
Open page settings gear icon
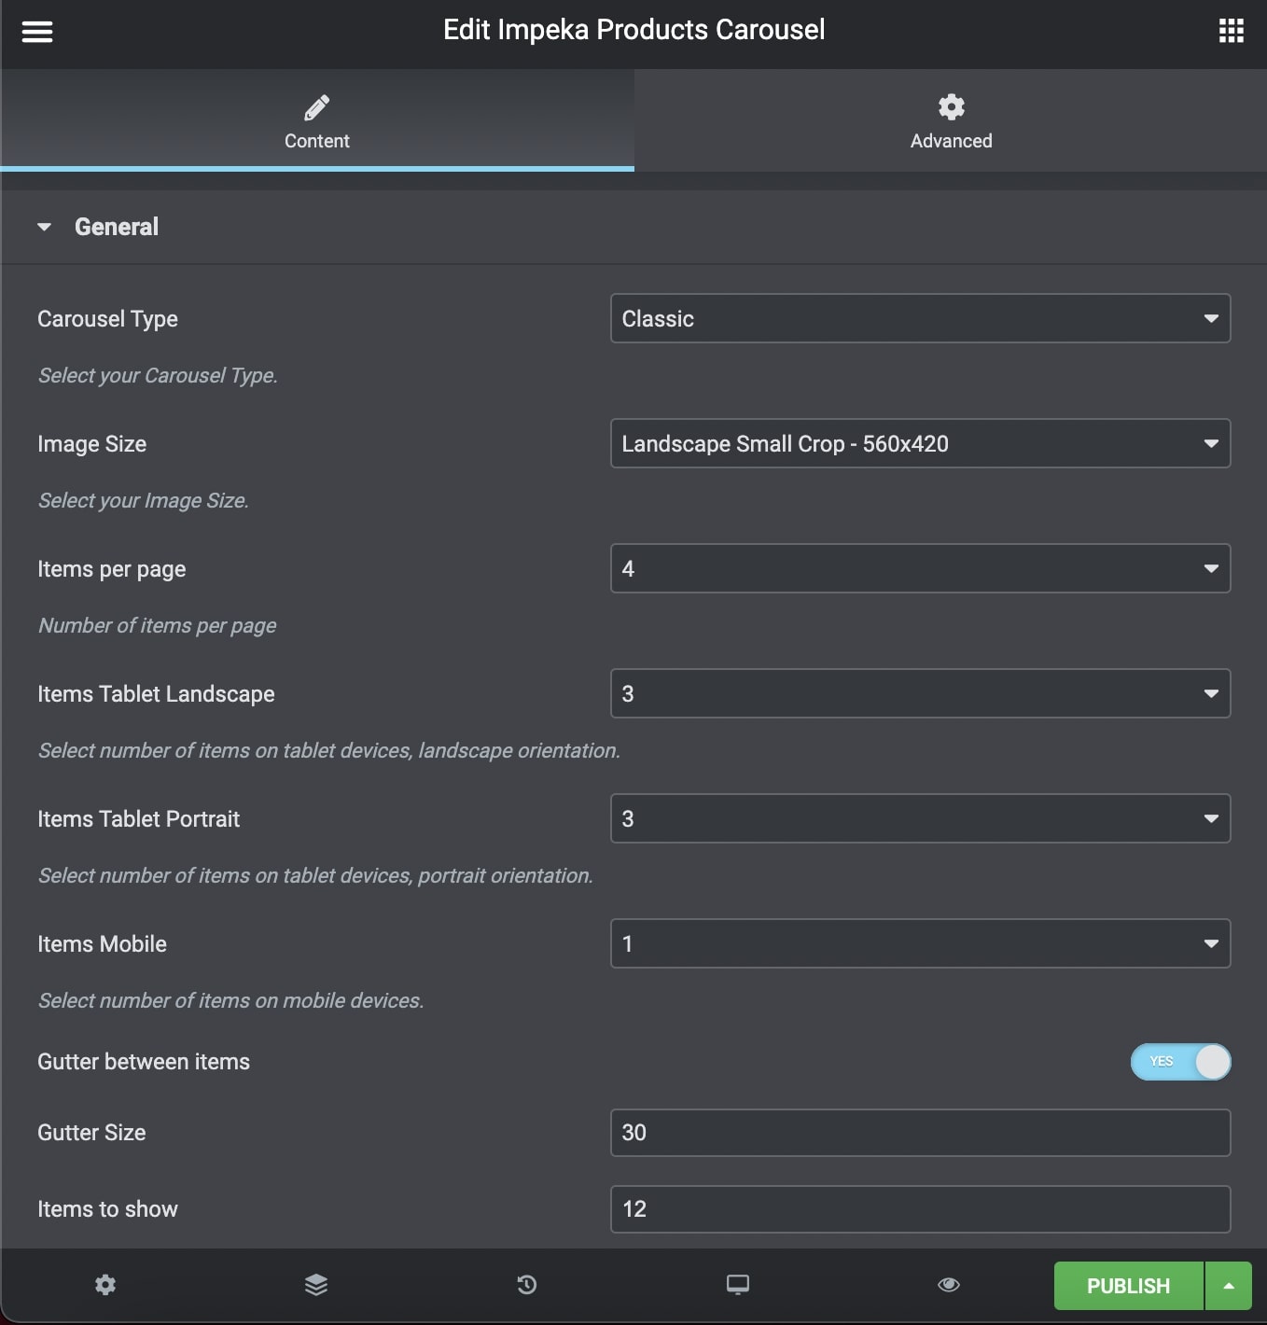[105, 1285]
